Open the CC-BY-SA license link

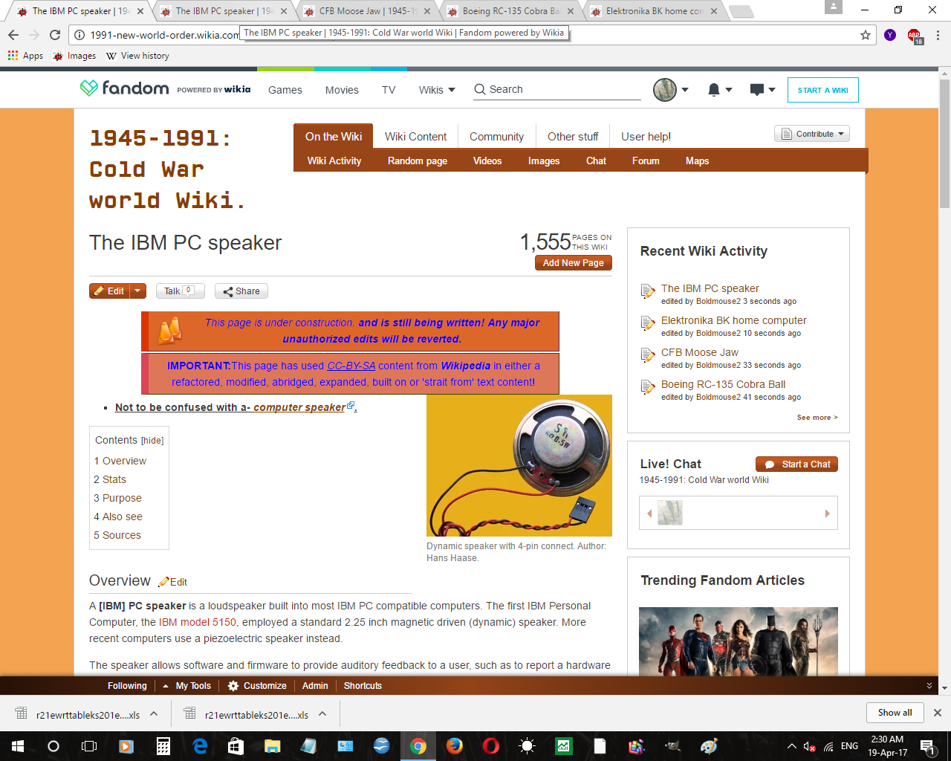351,366
